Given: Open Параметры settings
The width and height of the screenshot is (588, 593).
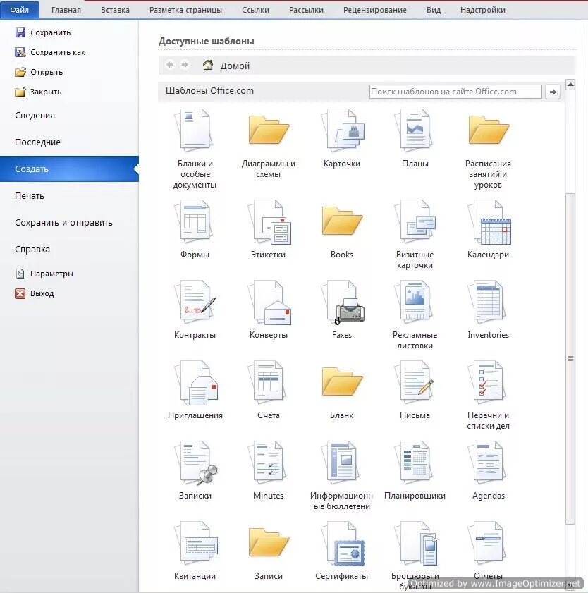Looking at the screenshot, I should point(44,274).
